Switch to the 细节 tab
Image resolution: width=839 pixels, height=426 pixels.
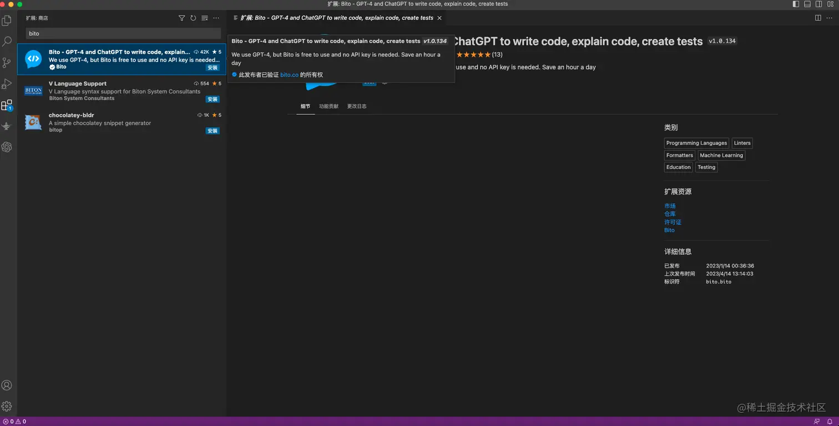coord(306,106)
